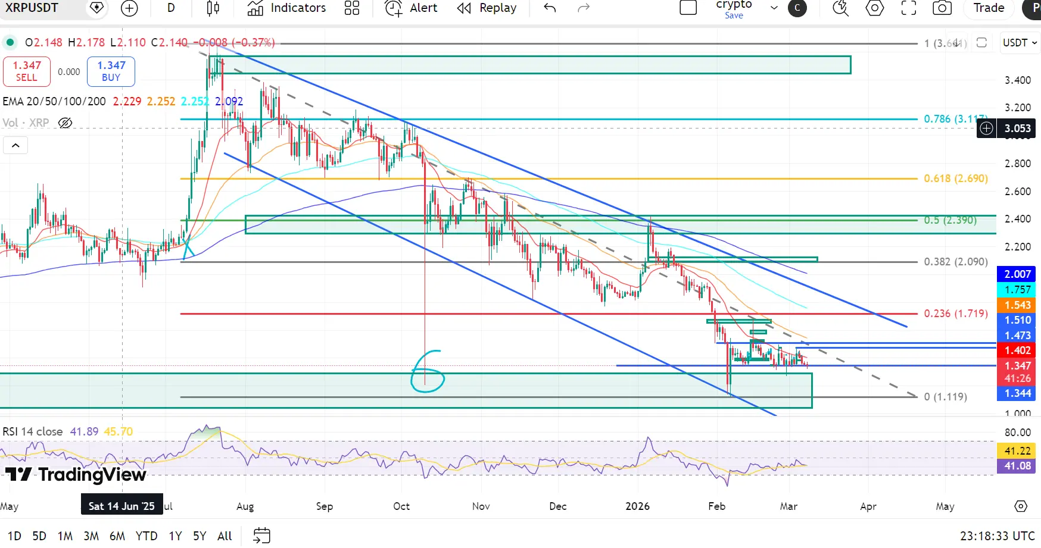Collapse the indicator legend with the chevron
This screenshot has height=548, width=1041.
pos(15,145)
